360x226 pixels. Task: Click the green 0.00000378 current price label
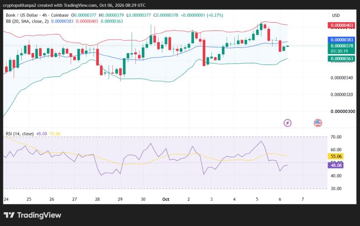tap(341, 46)
